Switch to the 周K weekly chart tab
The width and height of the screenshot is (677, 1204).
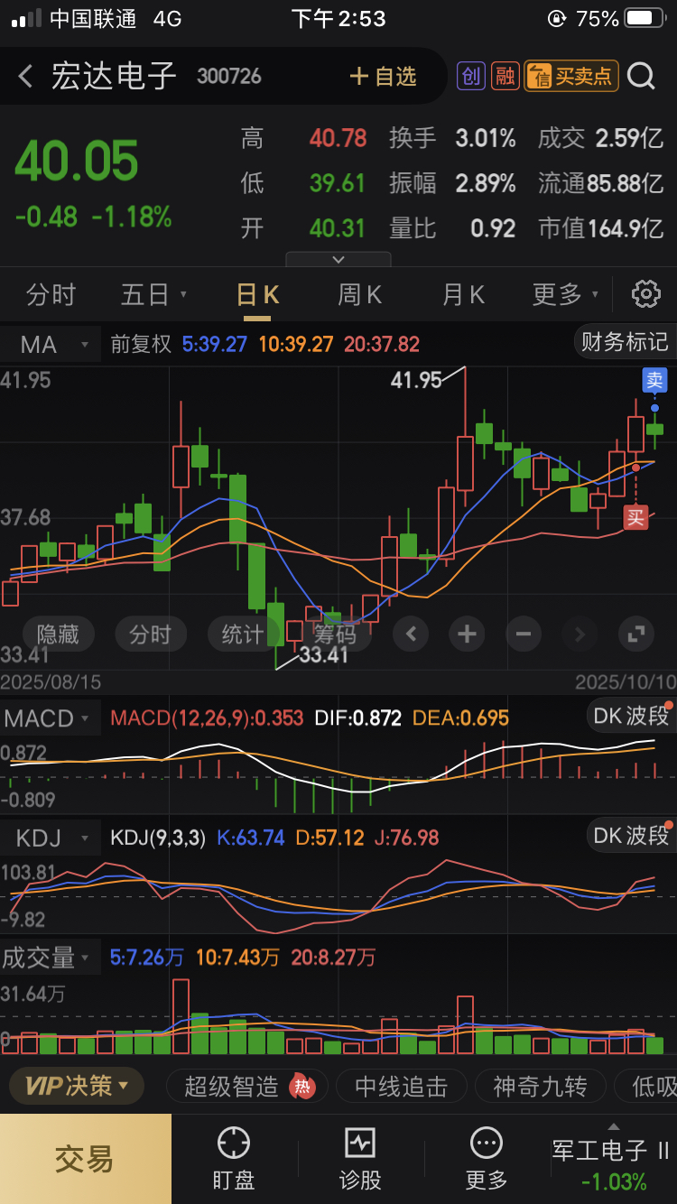point(359,294)
